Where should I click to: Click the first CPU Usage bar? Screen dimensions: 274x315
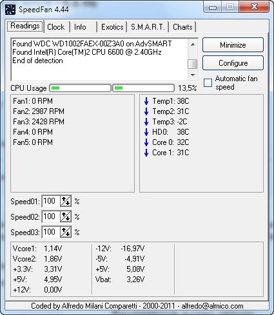tap(80, 88)
